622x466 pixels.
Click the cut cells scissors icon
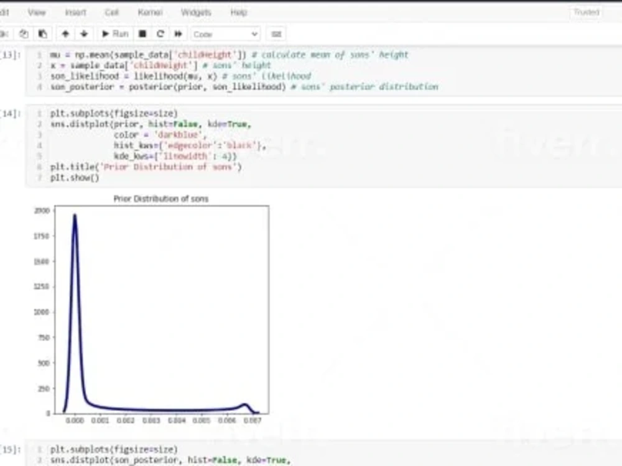(5, 34)
